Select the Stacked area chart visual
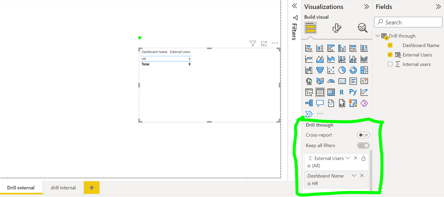444x197 pixels. (x=331, y=59)
